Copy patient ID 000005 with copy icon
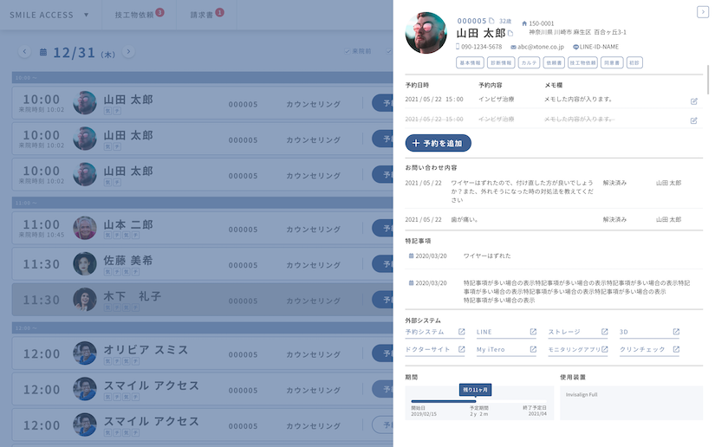The width and height of the screenshot is (715, 447). click(491, 21)
